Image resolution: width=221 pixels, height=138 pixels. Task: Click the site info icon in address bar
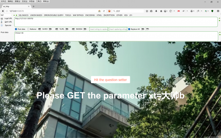pyautogui.click(x=7, y=11)
